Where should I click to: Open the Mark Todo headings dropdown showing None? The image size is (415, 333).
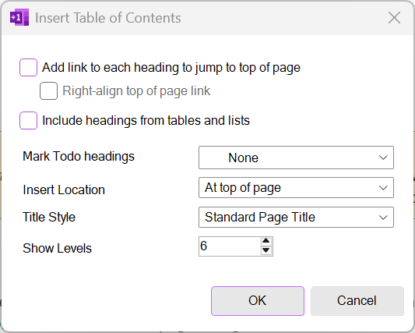tap(296, 158)
